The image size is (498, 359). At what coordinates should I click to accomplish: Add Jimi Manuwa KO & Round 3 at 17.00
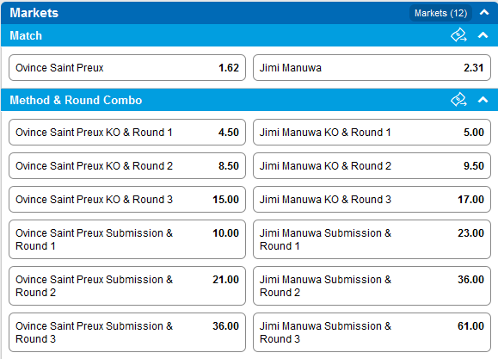(372, 200)
